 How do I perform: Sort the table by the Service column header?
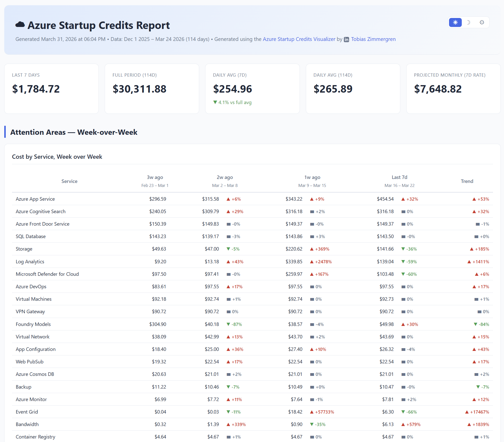pyautogui.click(x=69, y=181)
